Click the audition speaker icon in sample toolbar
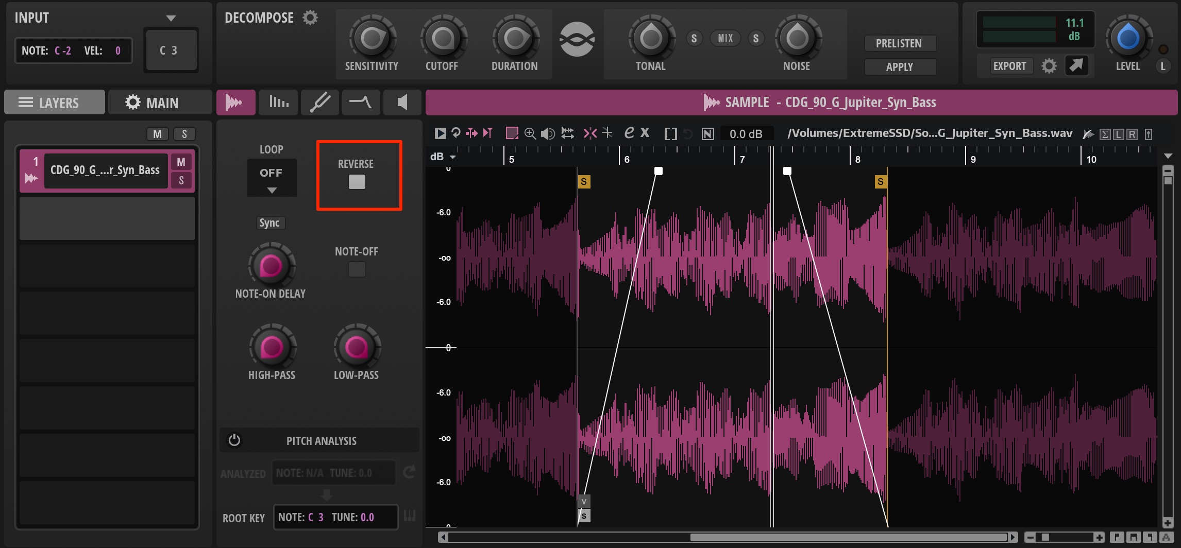The width and height of the screenshot is (1181, 548). (x=548, y=133)
